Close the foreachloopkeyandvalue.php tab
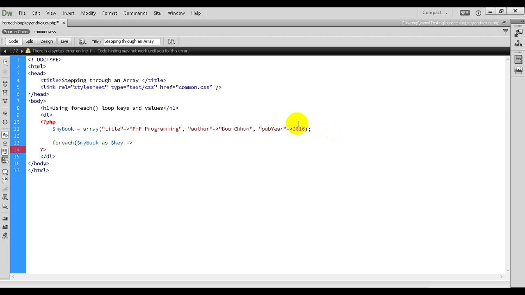 click(x=64, y=23)
